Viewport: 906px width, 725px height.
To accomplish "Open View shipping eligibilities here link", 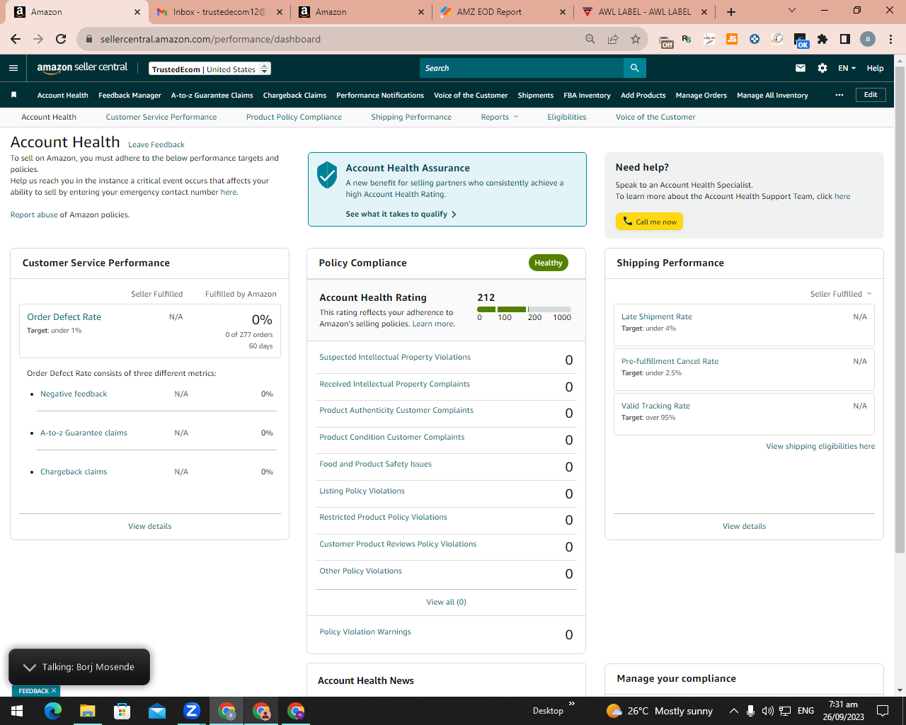I will (820, 446).
